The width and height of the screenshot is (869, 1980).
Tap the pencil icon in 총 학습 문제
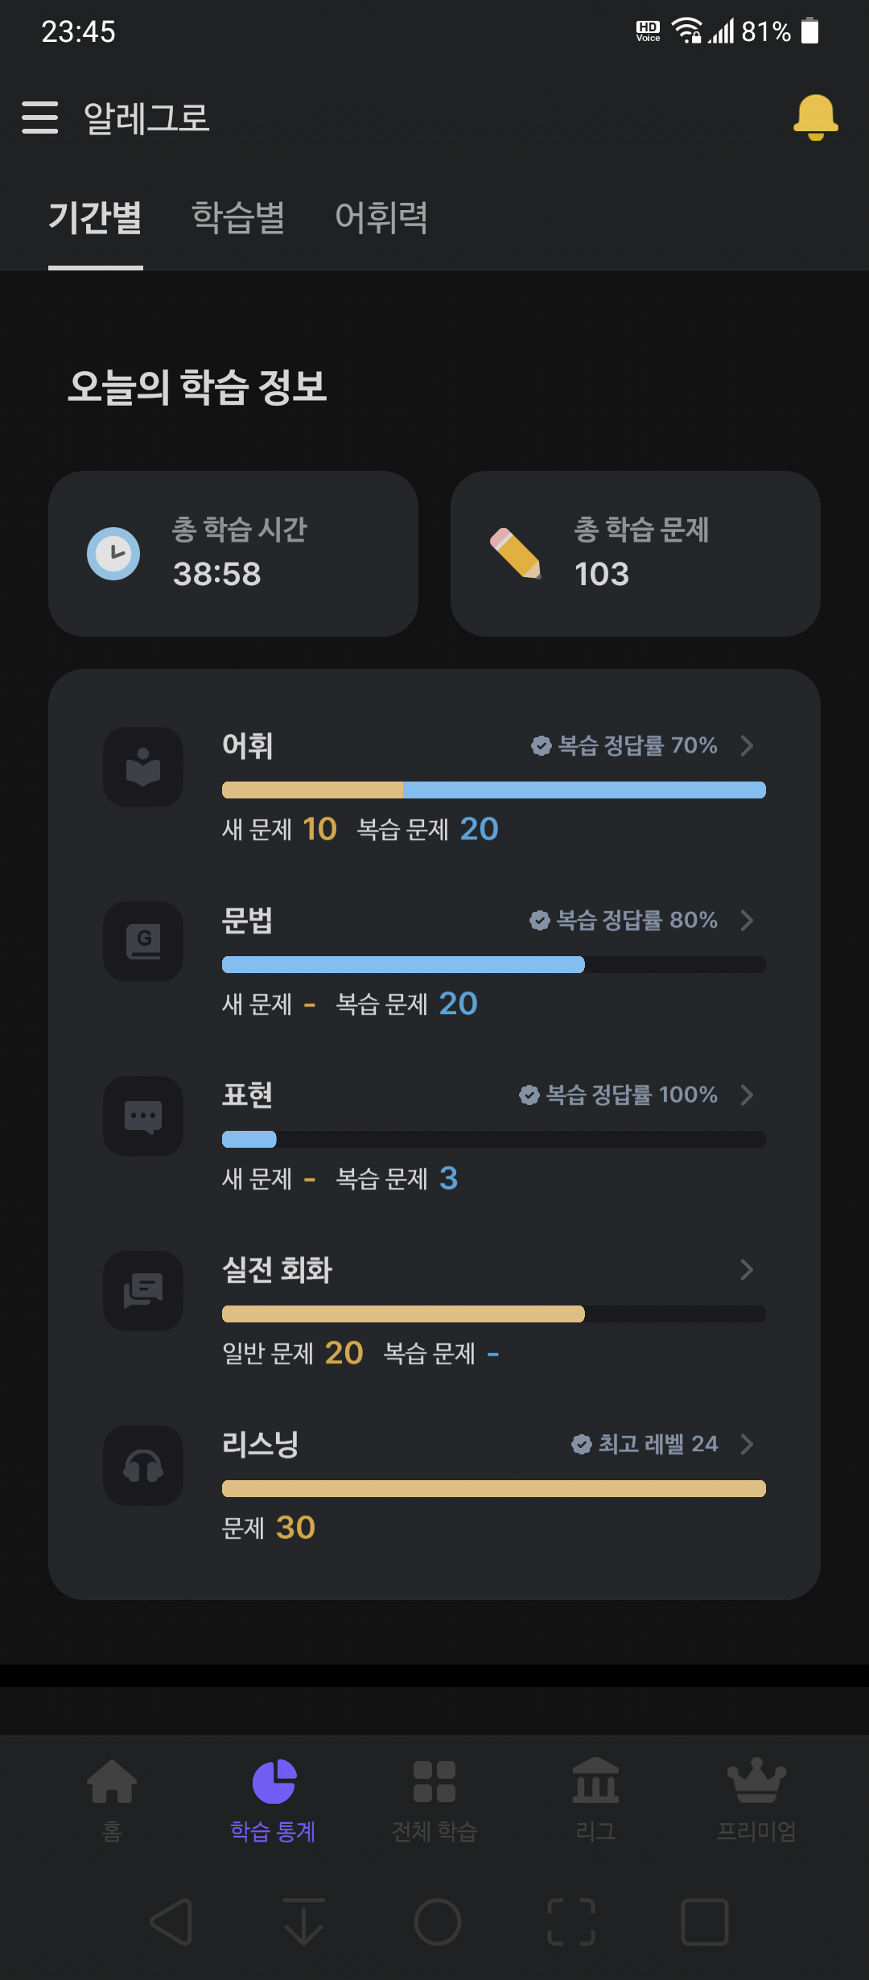(516, 553)
